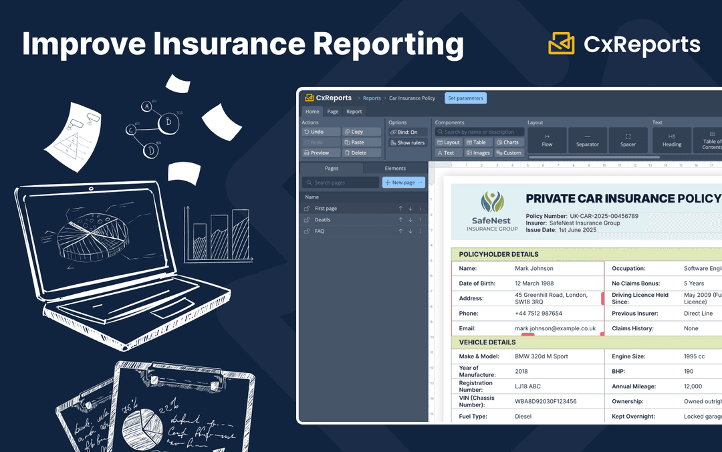Viewport: 722px width, 452px height.
Task: Switch to the Elements tab
Action: tap(395, 168)
